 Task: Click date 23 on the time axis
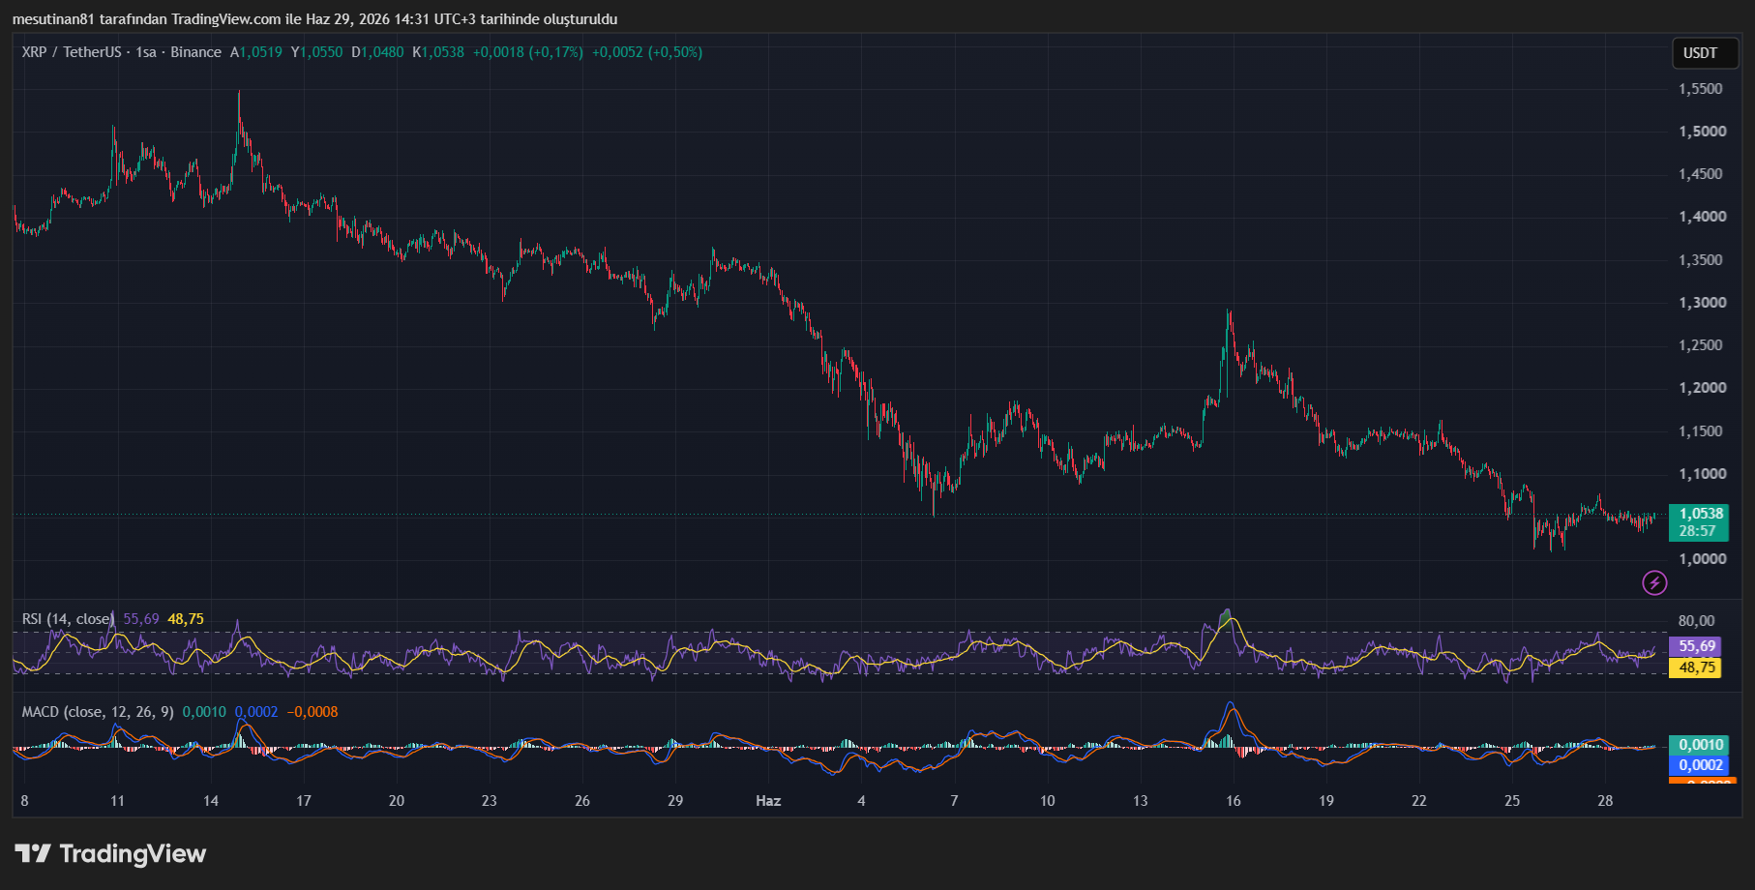pos(490,801)
